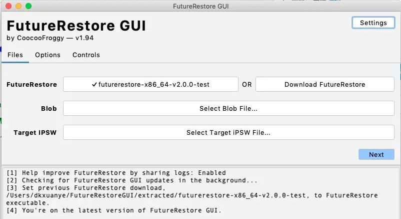This screenshot has width=401, height=219.
Task: Click Select Target iPSW File
Action: coord(228,133)
